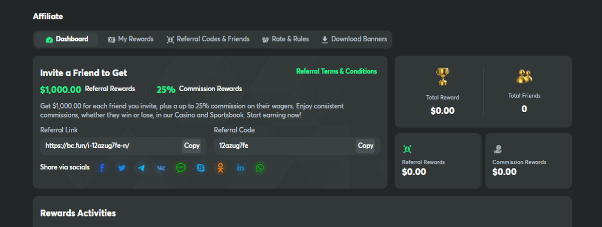
Task: Copy the referral link
Action: tap(192, 146)
